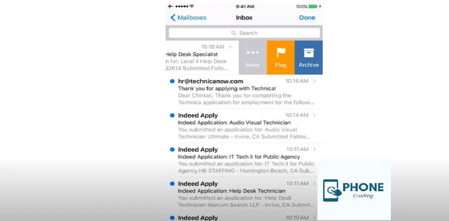Screen dimensions: 449x221
Task: Click the Wi-Fi icon in status bar
Action: (x=192, y=6)
